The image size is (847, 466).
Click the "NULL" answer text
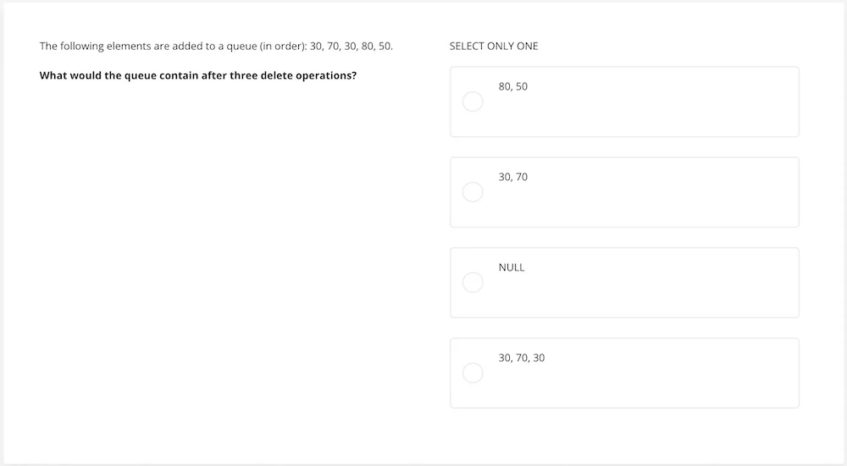click(512, 267)
